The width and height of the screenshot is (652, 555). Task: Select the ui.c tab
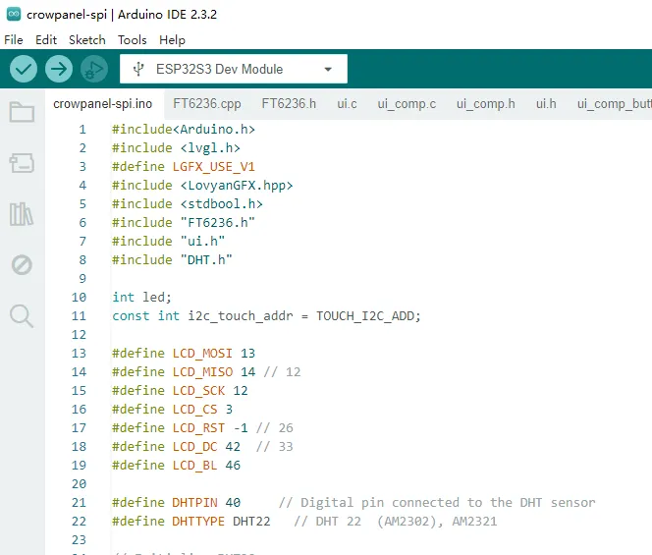tap(347, 103)
